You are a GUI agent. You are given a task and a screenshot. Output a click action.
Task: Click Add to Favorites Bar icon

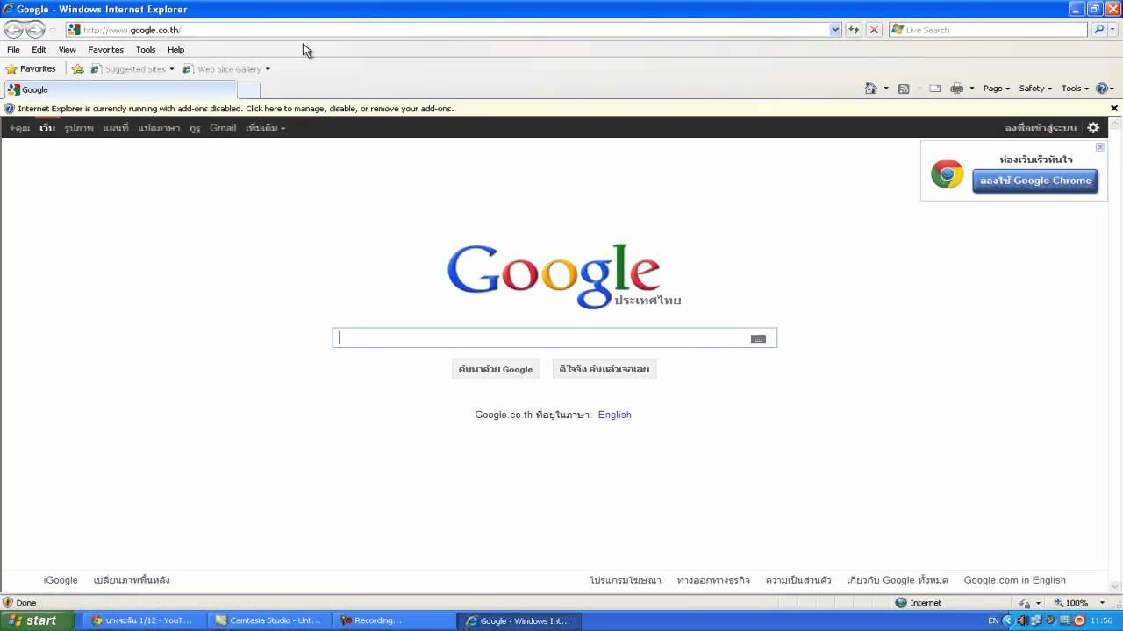pyautogui.click(x=78, y=69)
